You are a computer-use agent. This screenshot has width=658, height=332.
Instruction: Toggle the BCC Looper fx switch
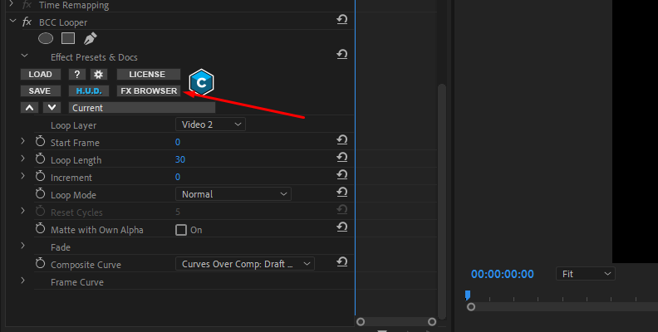pyautogui.click(x=27, y=22)
